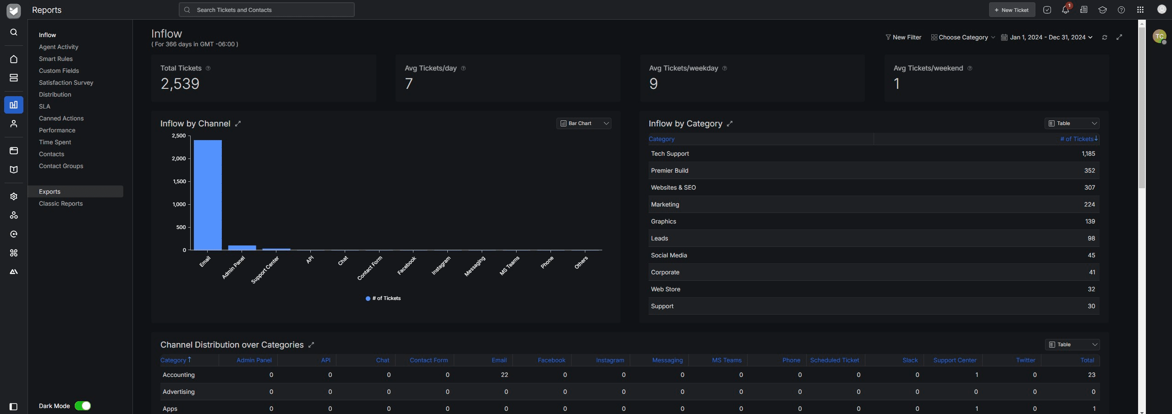Image resolution: width=1172 pixels, height=414 pixels.
Task: Open the notifications bell icon
Action: (x=1065, y=10)
